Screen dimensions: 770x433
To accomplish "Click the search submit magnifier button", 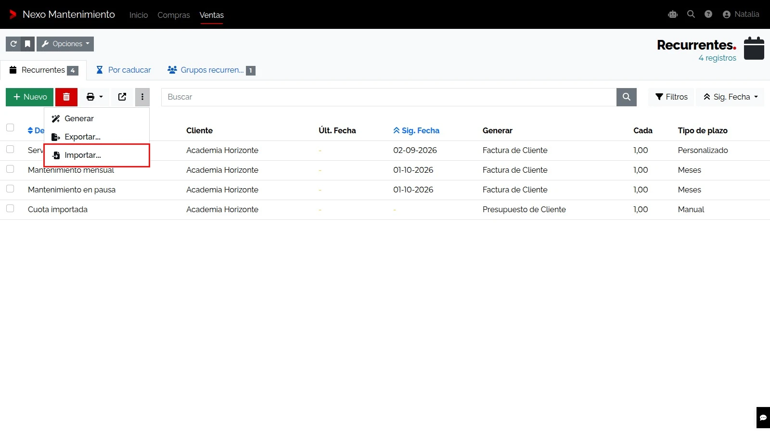I will coord(627,97).
